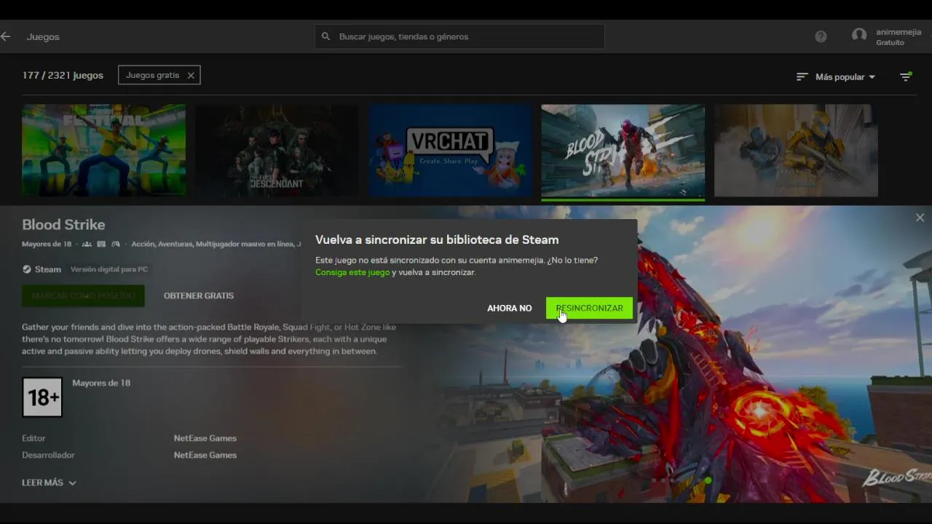Viewport: 932px width, 524px height.
Task: Click the Versión digital para PC label
Action: pos(109,269)
